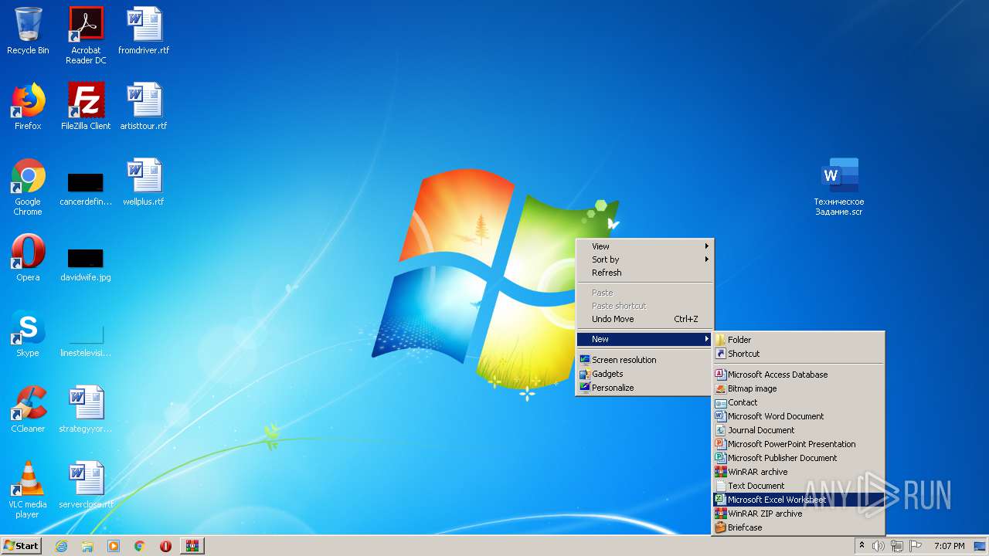Open the Recycle Bin desktop icon

point(28,31)
